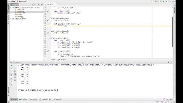This screenshot has height=103, width=183.
Task: Toggle soft-wrap icon in Run panel
Action: click(15, 71)
